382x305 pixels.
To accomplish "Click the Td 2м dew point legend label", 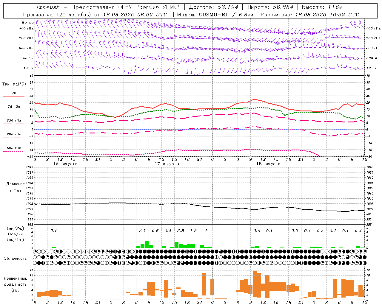I will [x=14, y=107].
